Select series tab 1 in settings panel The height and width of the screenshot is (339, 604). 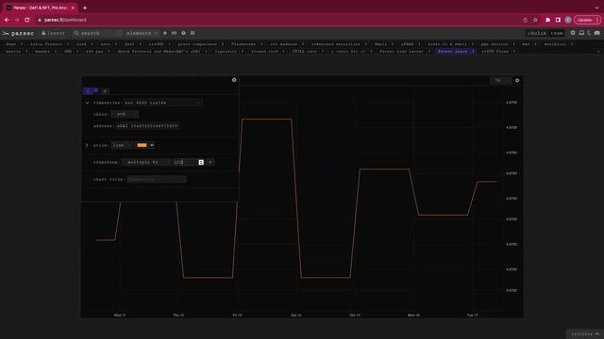pos(88,91)
